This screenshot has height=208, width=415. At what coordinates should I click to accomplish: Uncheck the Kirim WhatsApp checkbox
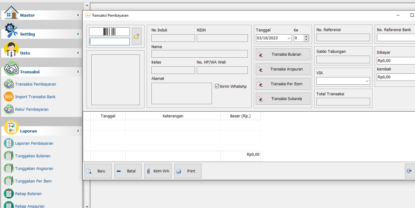[x=217, y=86]
